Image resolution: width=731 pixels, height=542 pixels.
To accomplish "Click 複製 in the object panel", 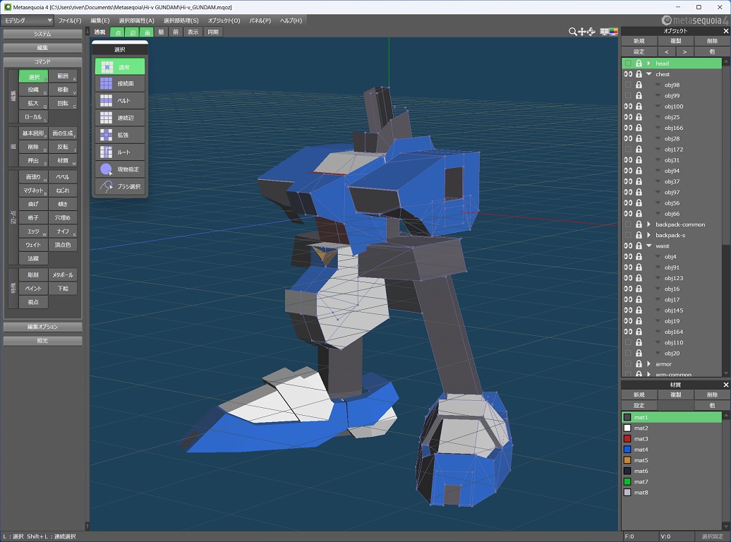I will tap(675, 41).
